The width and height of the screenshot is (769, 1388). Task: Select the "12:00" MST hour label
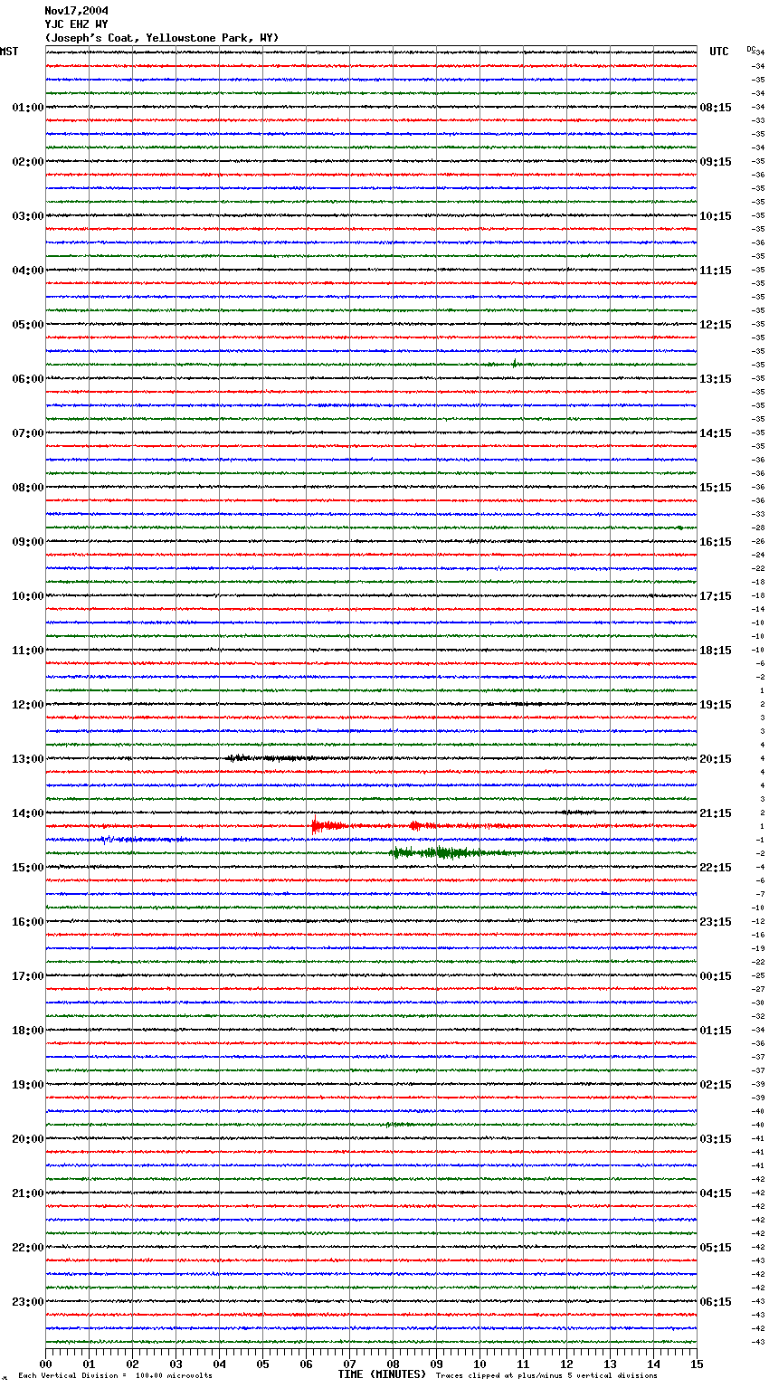28,705
